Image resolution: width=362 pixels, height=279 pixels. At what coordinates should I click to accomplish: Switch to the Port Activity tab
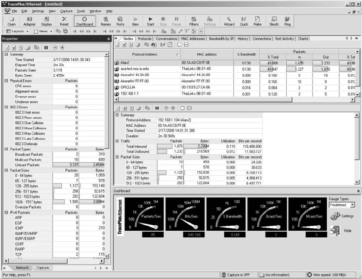(285, 39)
